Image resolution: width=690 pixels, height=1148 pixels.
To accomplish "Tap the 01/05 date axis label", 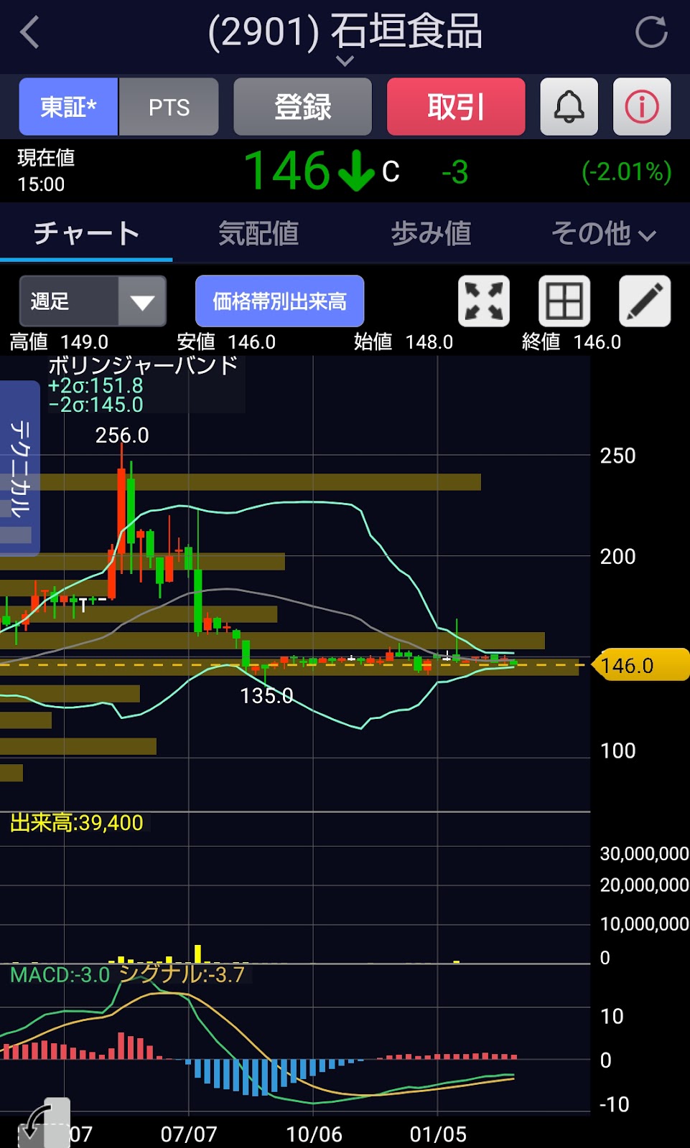I will (438, 1134).
